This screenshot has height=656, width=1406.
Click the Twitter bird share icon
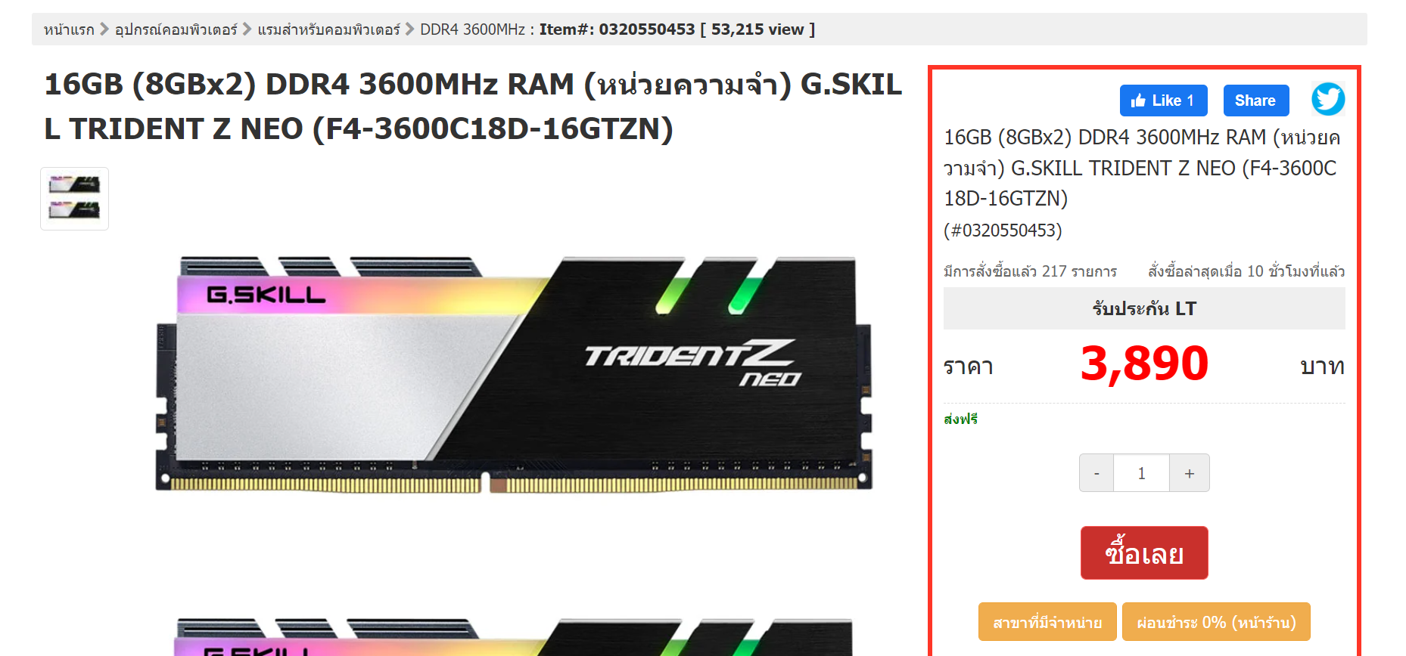[x=1328, y=99]
